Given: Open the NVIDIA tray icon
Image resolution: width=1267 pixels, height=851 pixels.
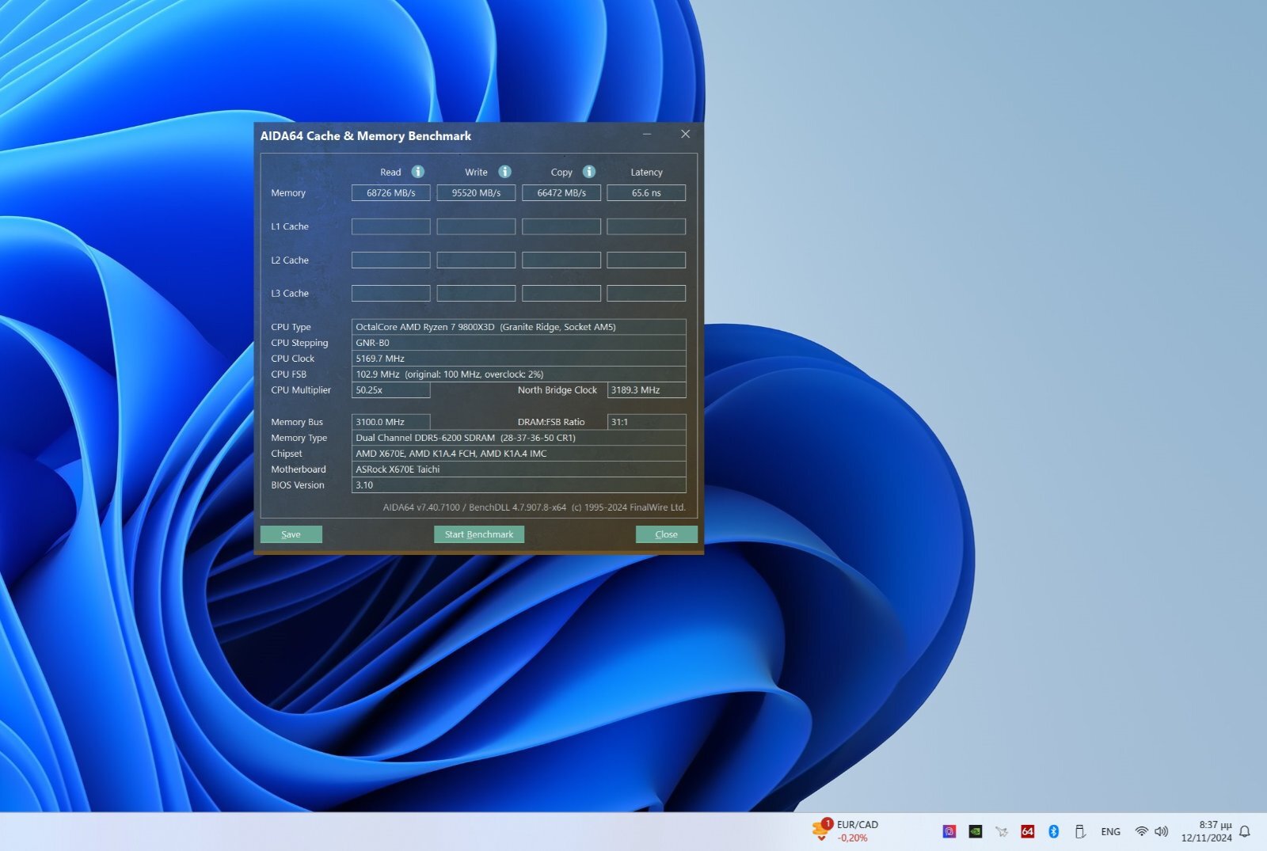Looking at the screenshot, I should (x=976, y=831).
